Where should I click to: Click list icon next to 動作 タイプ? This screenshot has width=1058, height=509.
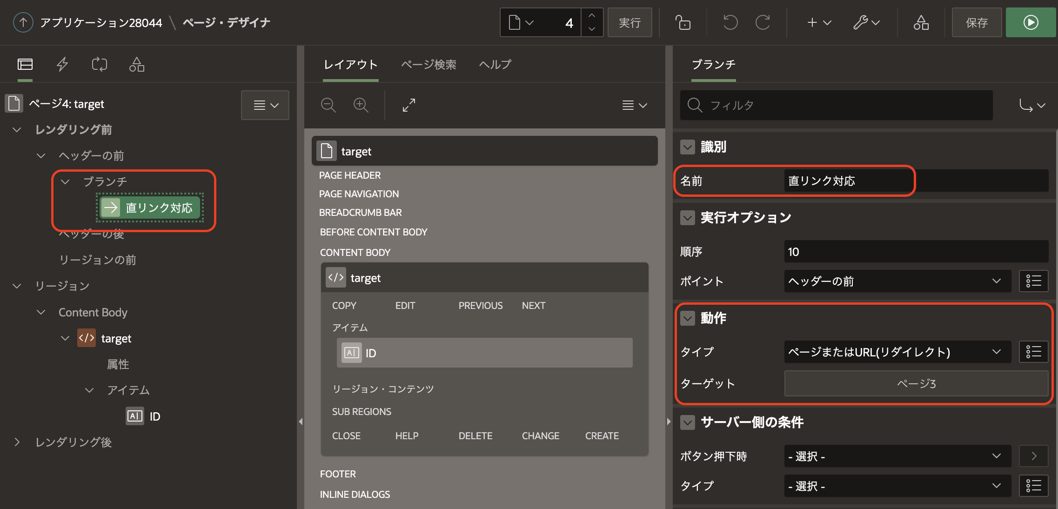(1034, 352)
